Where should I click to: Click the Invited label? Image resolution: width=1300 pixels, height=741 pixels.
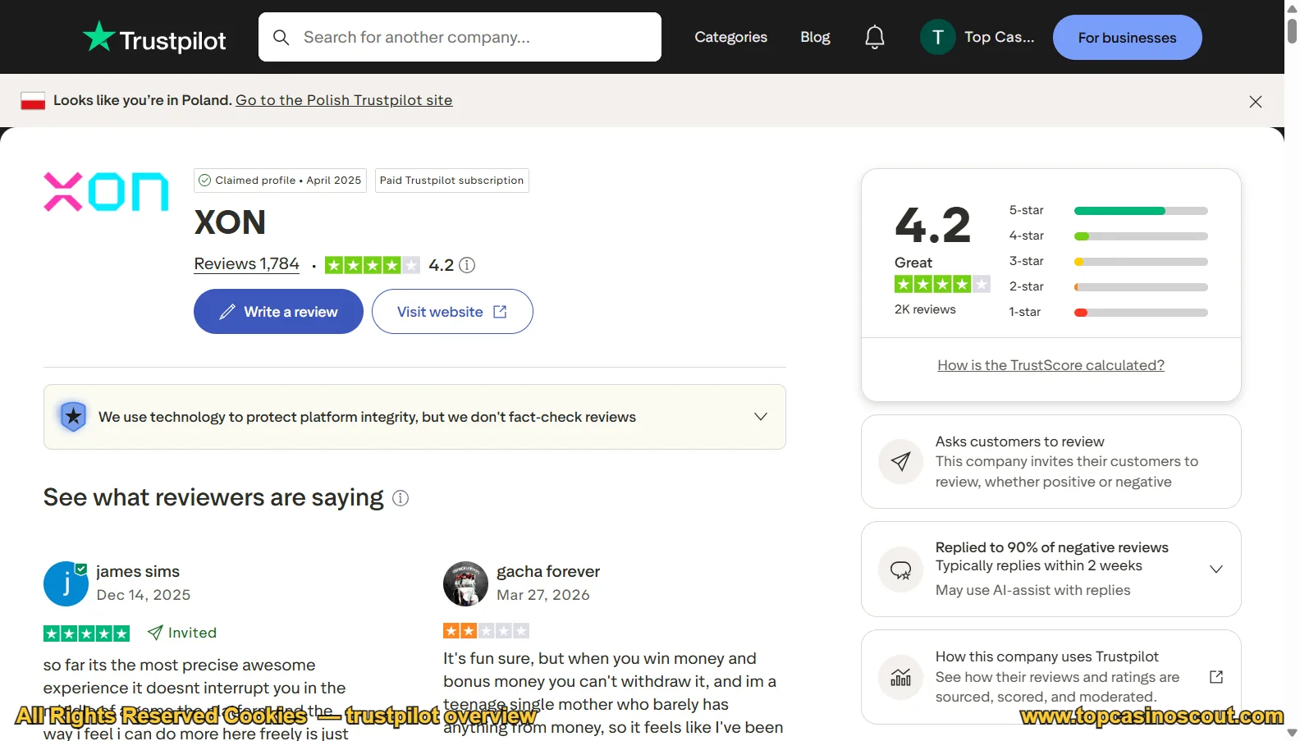[192, 633]
